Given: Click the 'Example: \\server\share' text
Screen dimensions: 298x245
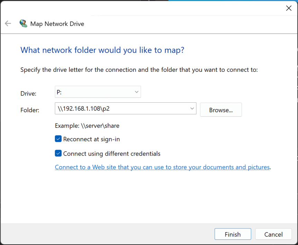Looking at the screenshot, I should tap(87, 126).
